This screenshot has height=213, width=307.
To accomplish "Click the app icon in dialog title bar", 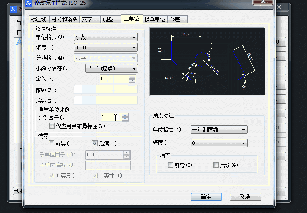I will (x=28, y=3).
